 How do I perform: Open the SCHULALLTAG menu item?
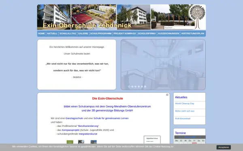tap(68, 33)
